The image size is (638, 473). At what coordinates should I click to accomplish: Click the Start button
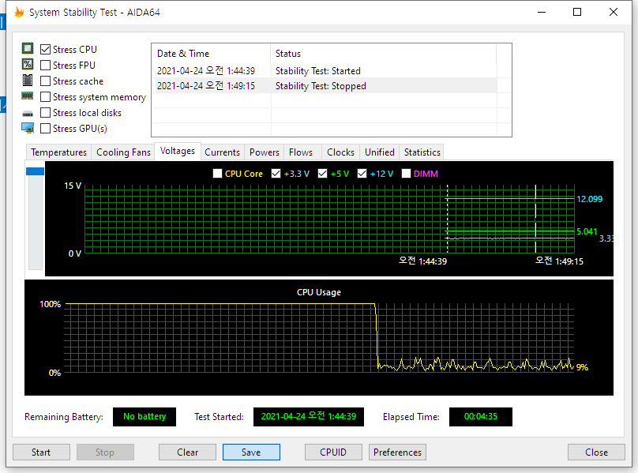[x=41, y=452]
